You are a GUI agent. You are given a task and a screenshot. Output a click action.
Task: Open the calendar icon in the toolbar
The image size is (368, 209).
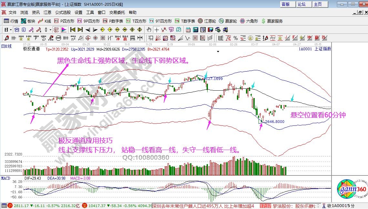click(x=188, y=30)
